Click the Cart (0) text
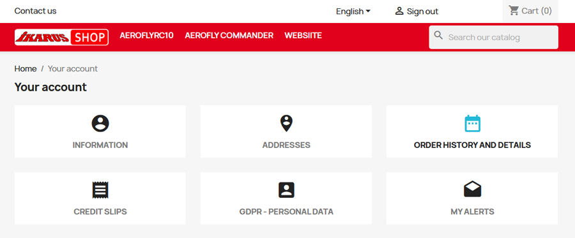This screenshot has height=238, width=575. 537,11
